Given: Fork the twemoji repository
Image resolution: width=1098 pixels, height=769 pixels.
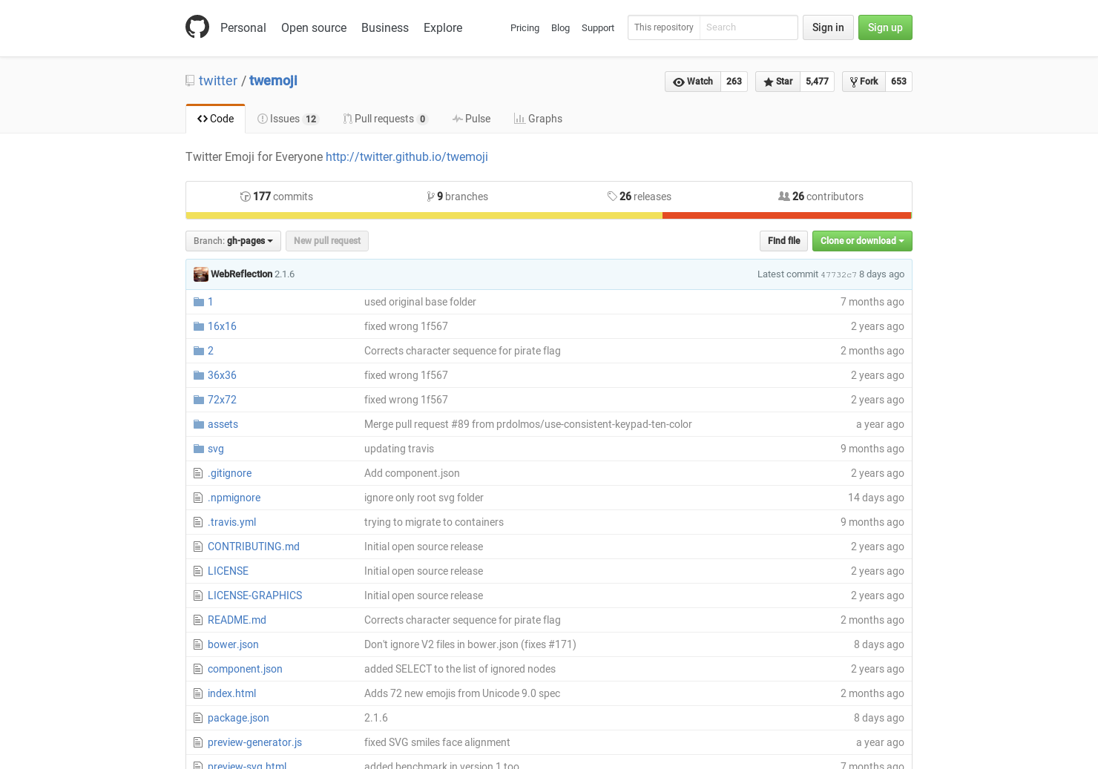Looking at the screenshot, I should coord(864,82).
